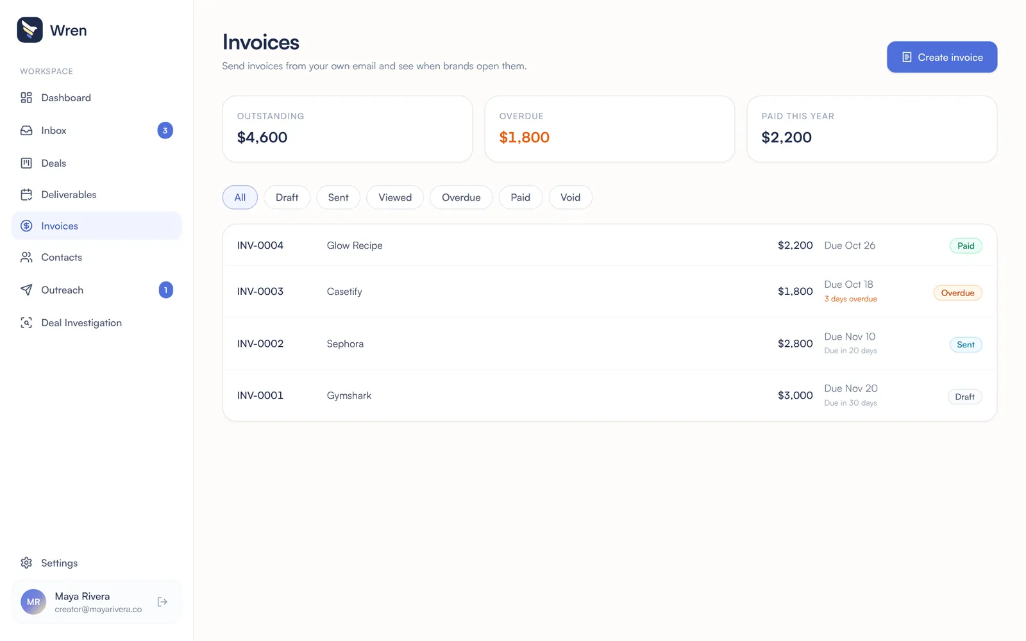Click the Maya Rivera account name
The image size is (1026, 641).
[82, 596]
